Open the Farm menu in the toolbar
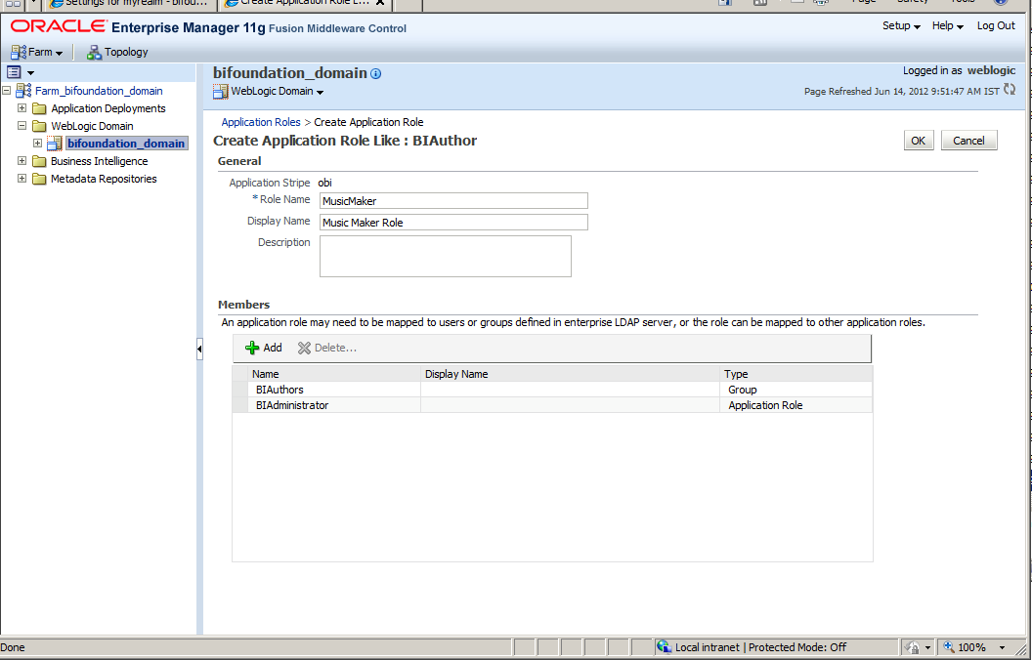 coord(37,51)
